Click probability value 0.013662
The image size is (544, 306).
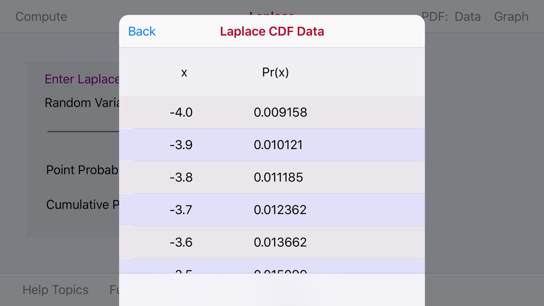point(280,242)
